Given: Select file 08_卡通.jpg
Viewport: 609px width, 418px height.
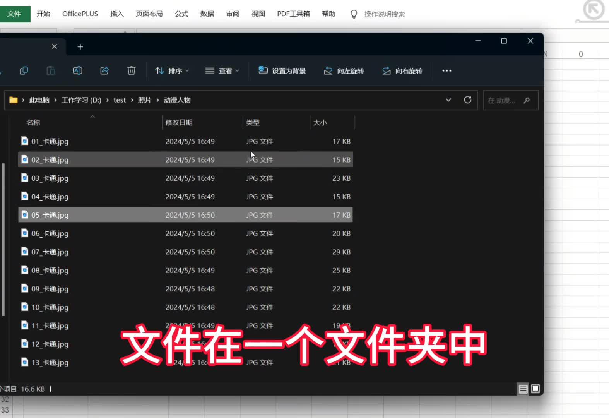Looking at the screenshot, I should point(185,271).
